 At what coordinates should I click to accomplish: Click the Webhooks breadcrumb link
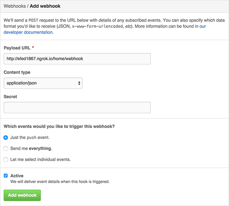(x=14, y=6)
